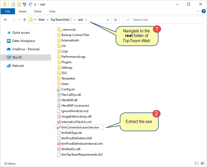Image resolution: width=207 pixels, height=167 pixels.
Task: Select the ttmTopTeamRequirements.tlcf file
Action: (80, 155)
